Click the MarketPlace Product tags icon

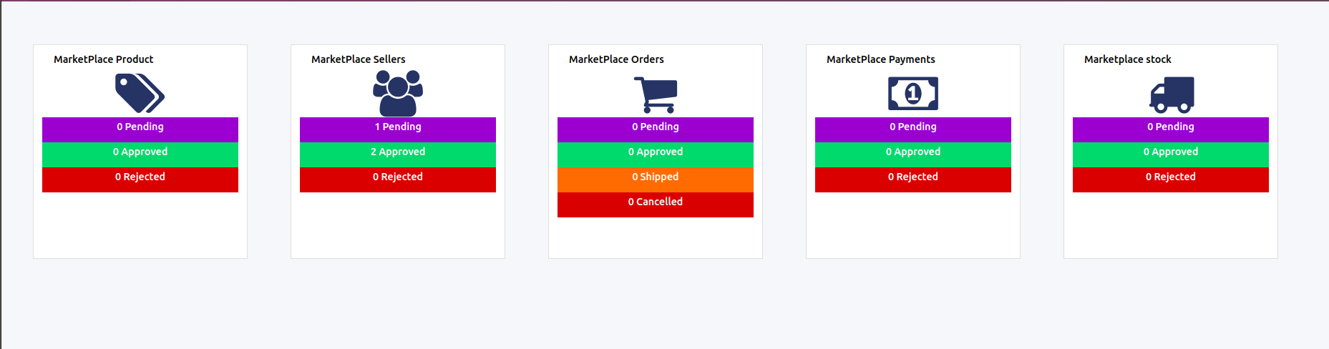click(x=140, y=94)
